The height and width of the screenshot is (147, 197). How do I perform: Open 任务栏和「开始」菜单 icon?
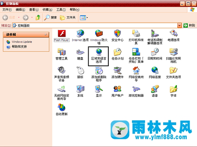(136, 56)
